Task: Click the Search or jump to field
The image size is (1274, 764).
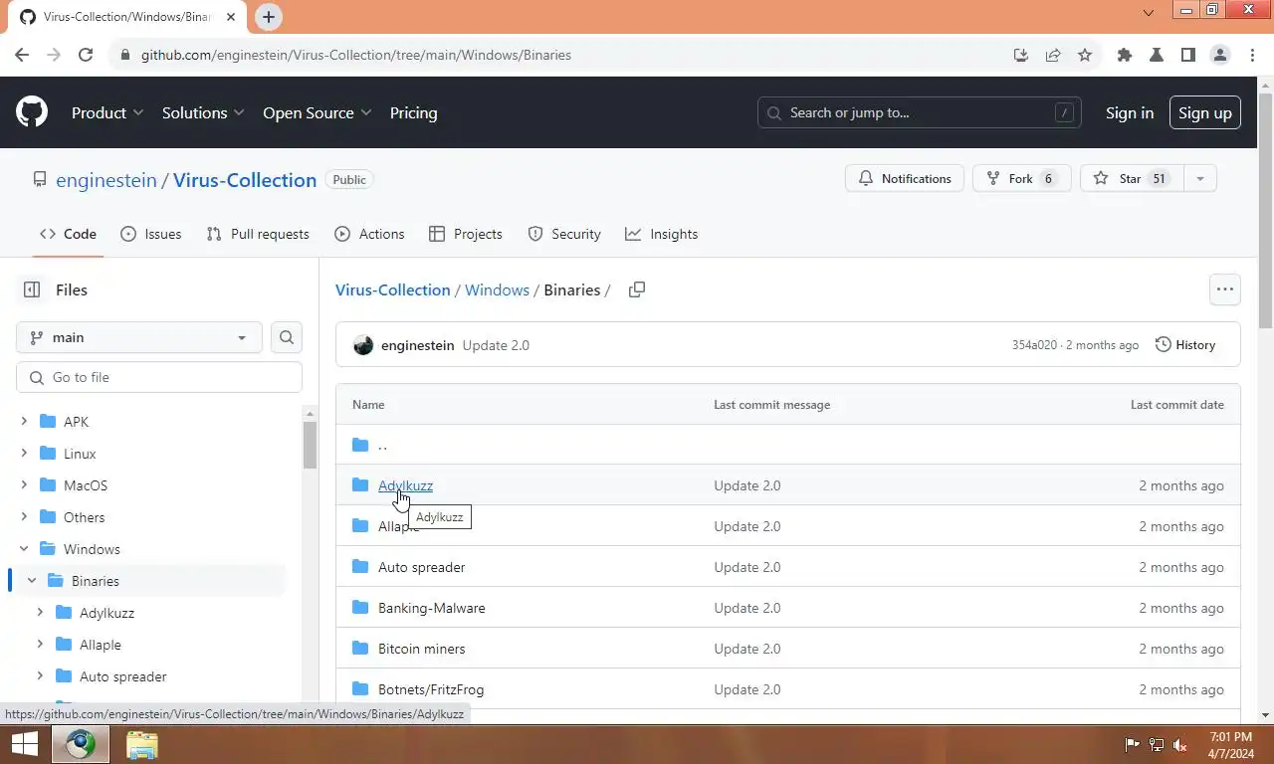Action: pyautogui.click(x=920, y=112)
